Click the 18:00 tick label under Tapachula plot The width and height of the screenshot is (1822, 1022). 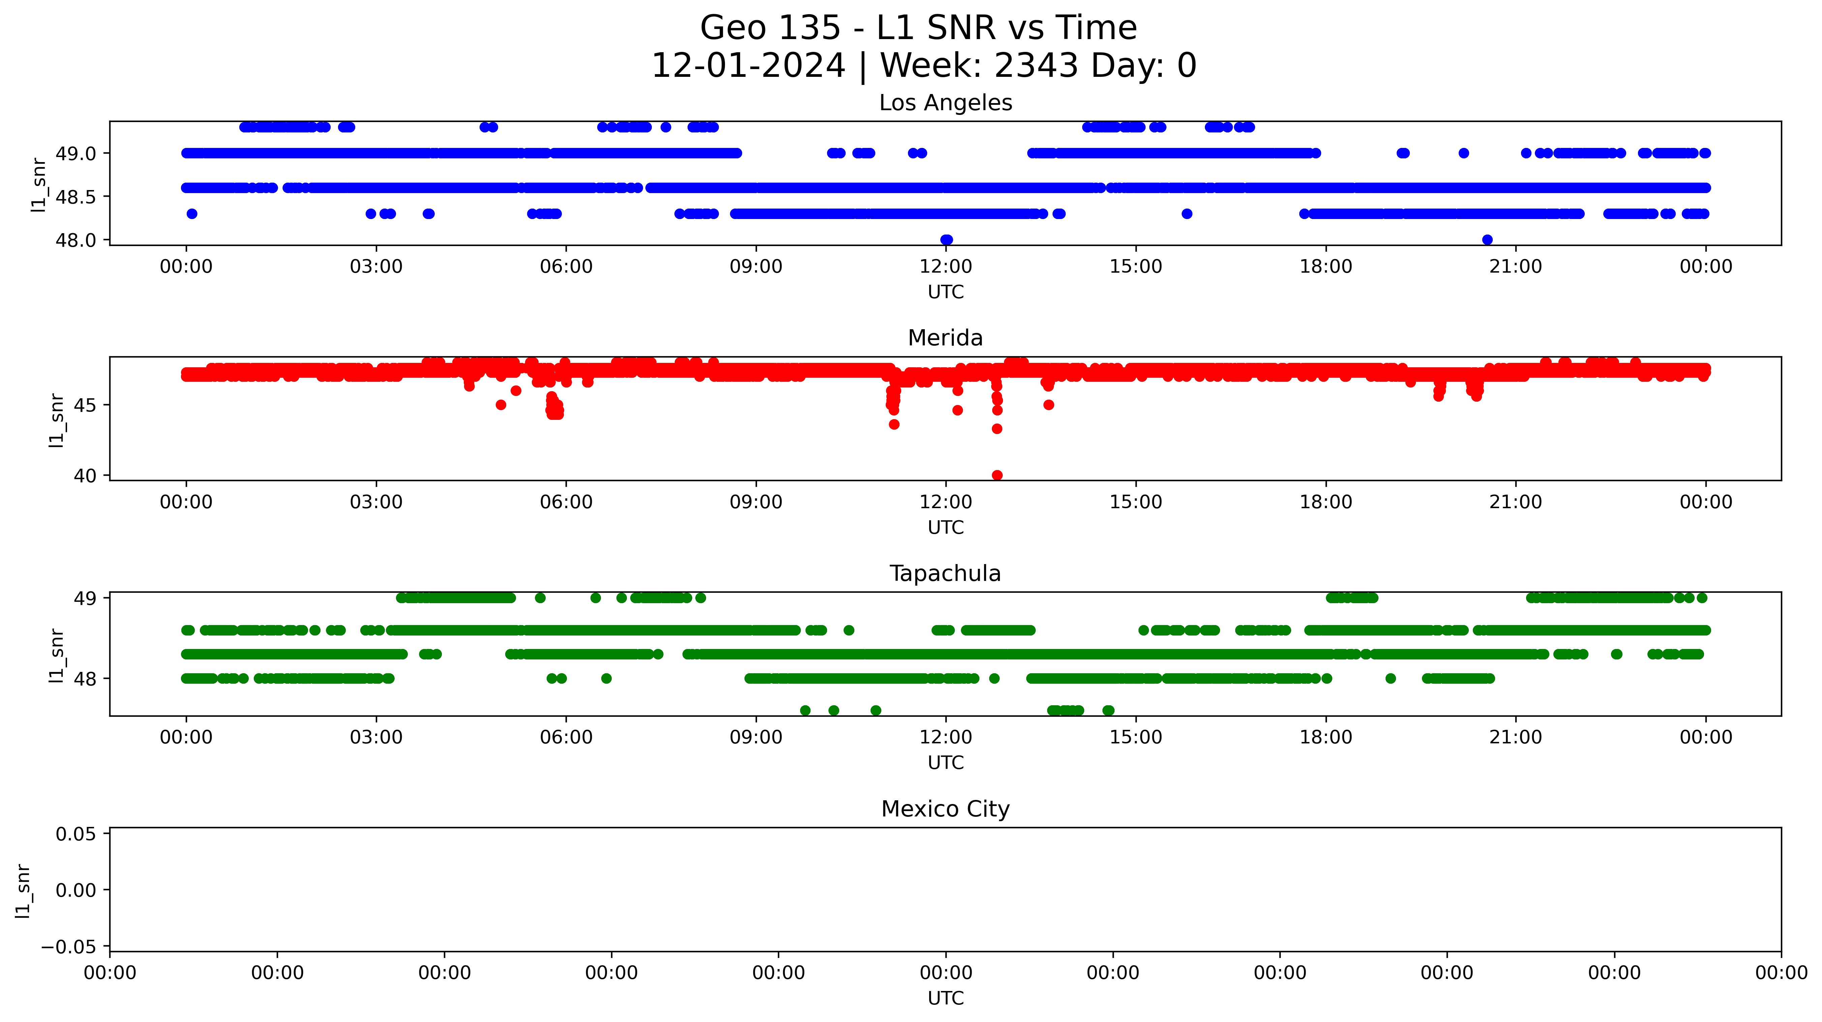point(1326,738)
